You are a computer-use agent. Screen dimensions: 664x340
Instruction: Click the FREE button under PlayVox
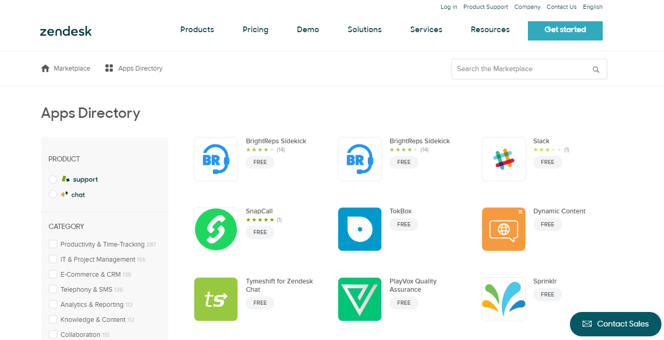404,303
